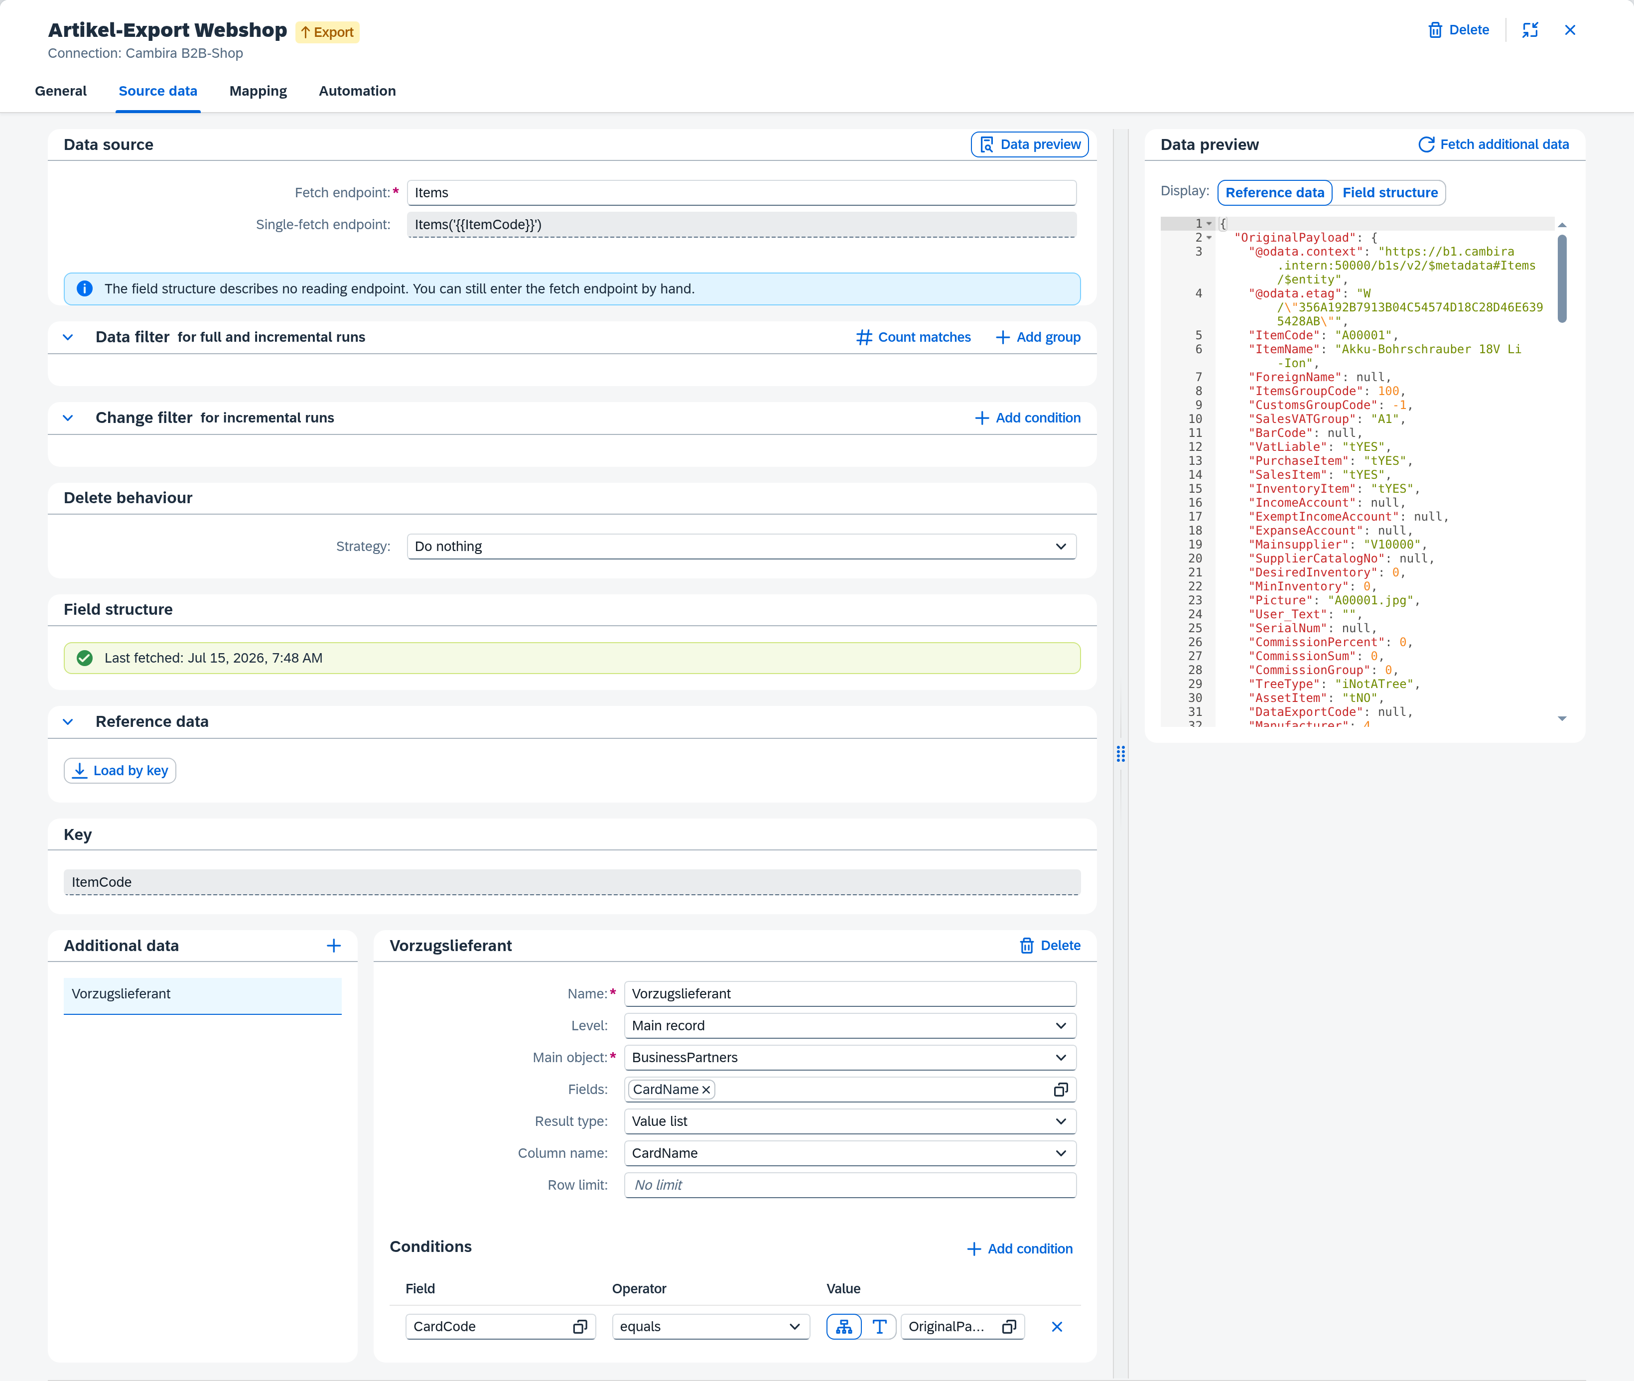Select the field reference value mode
This screenshot has height=1381, width=1634.
click(844, 1327)
